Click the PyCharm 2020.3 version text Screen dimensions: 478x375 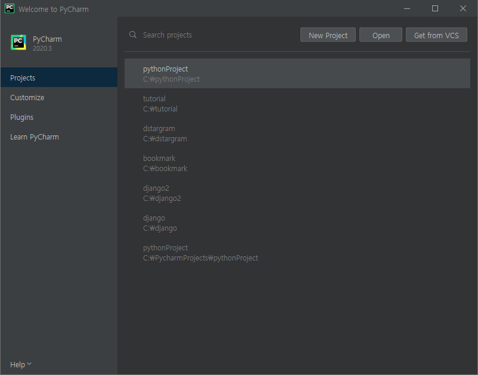coord(42,48)
